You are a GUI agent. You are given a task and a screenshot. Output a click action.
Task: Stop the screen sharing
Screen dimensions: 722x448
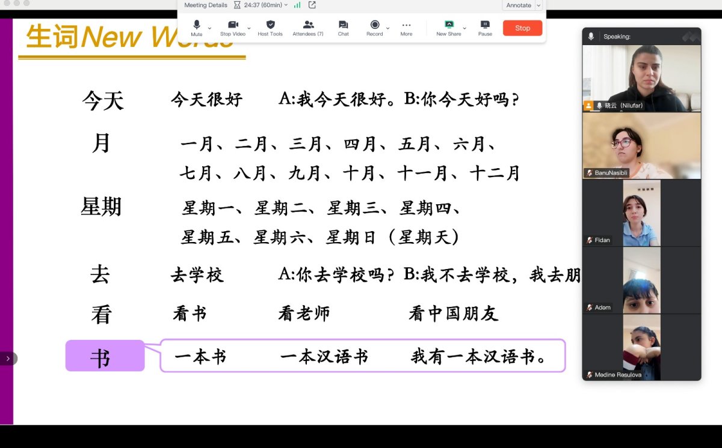522,28
